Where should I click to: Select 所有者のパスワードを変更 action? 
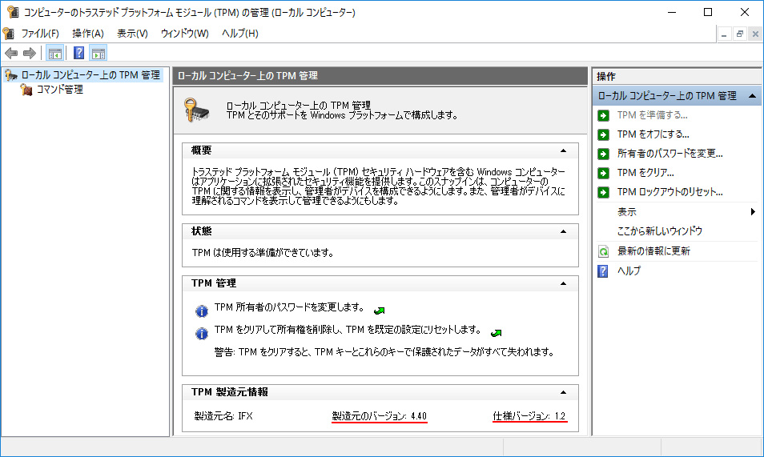pos(670,154)
